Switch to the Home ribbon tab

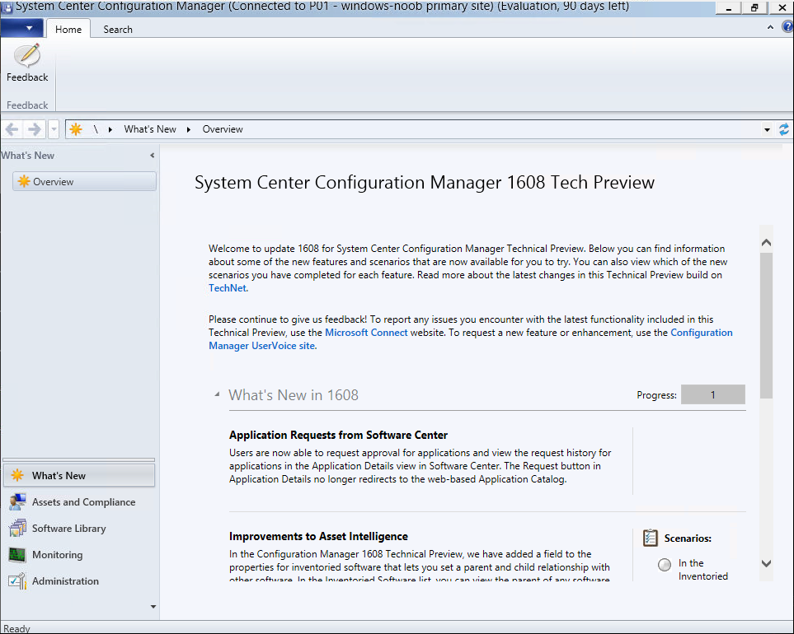point(68,30)
